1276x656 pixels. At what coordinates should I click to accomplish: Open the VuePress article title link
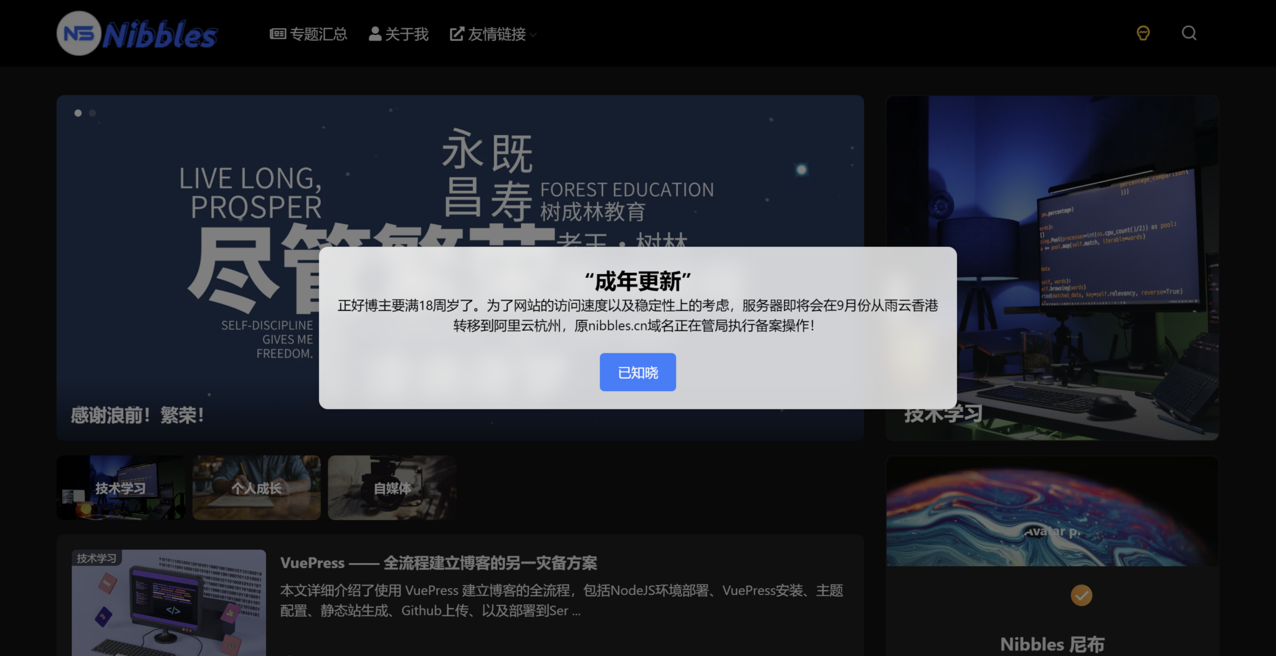click(x=438, y=563)
